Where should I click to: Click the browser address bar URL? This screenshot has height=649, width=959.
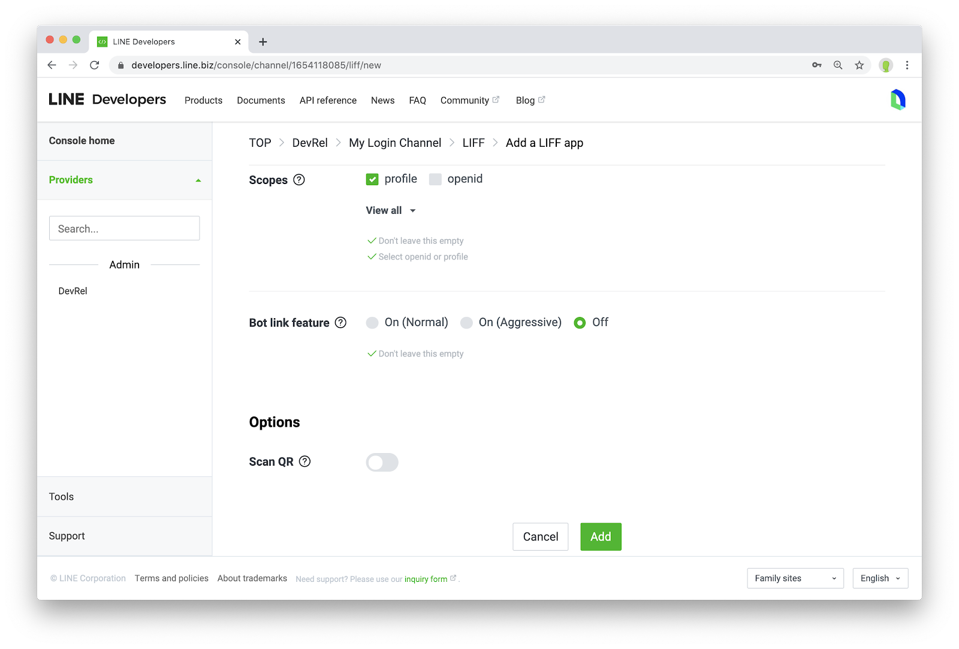point(257,65)
